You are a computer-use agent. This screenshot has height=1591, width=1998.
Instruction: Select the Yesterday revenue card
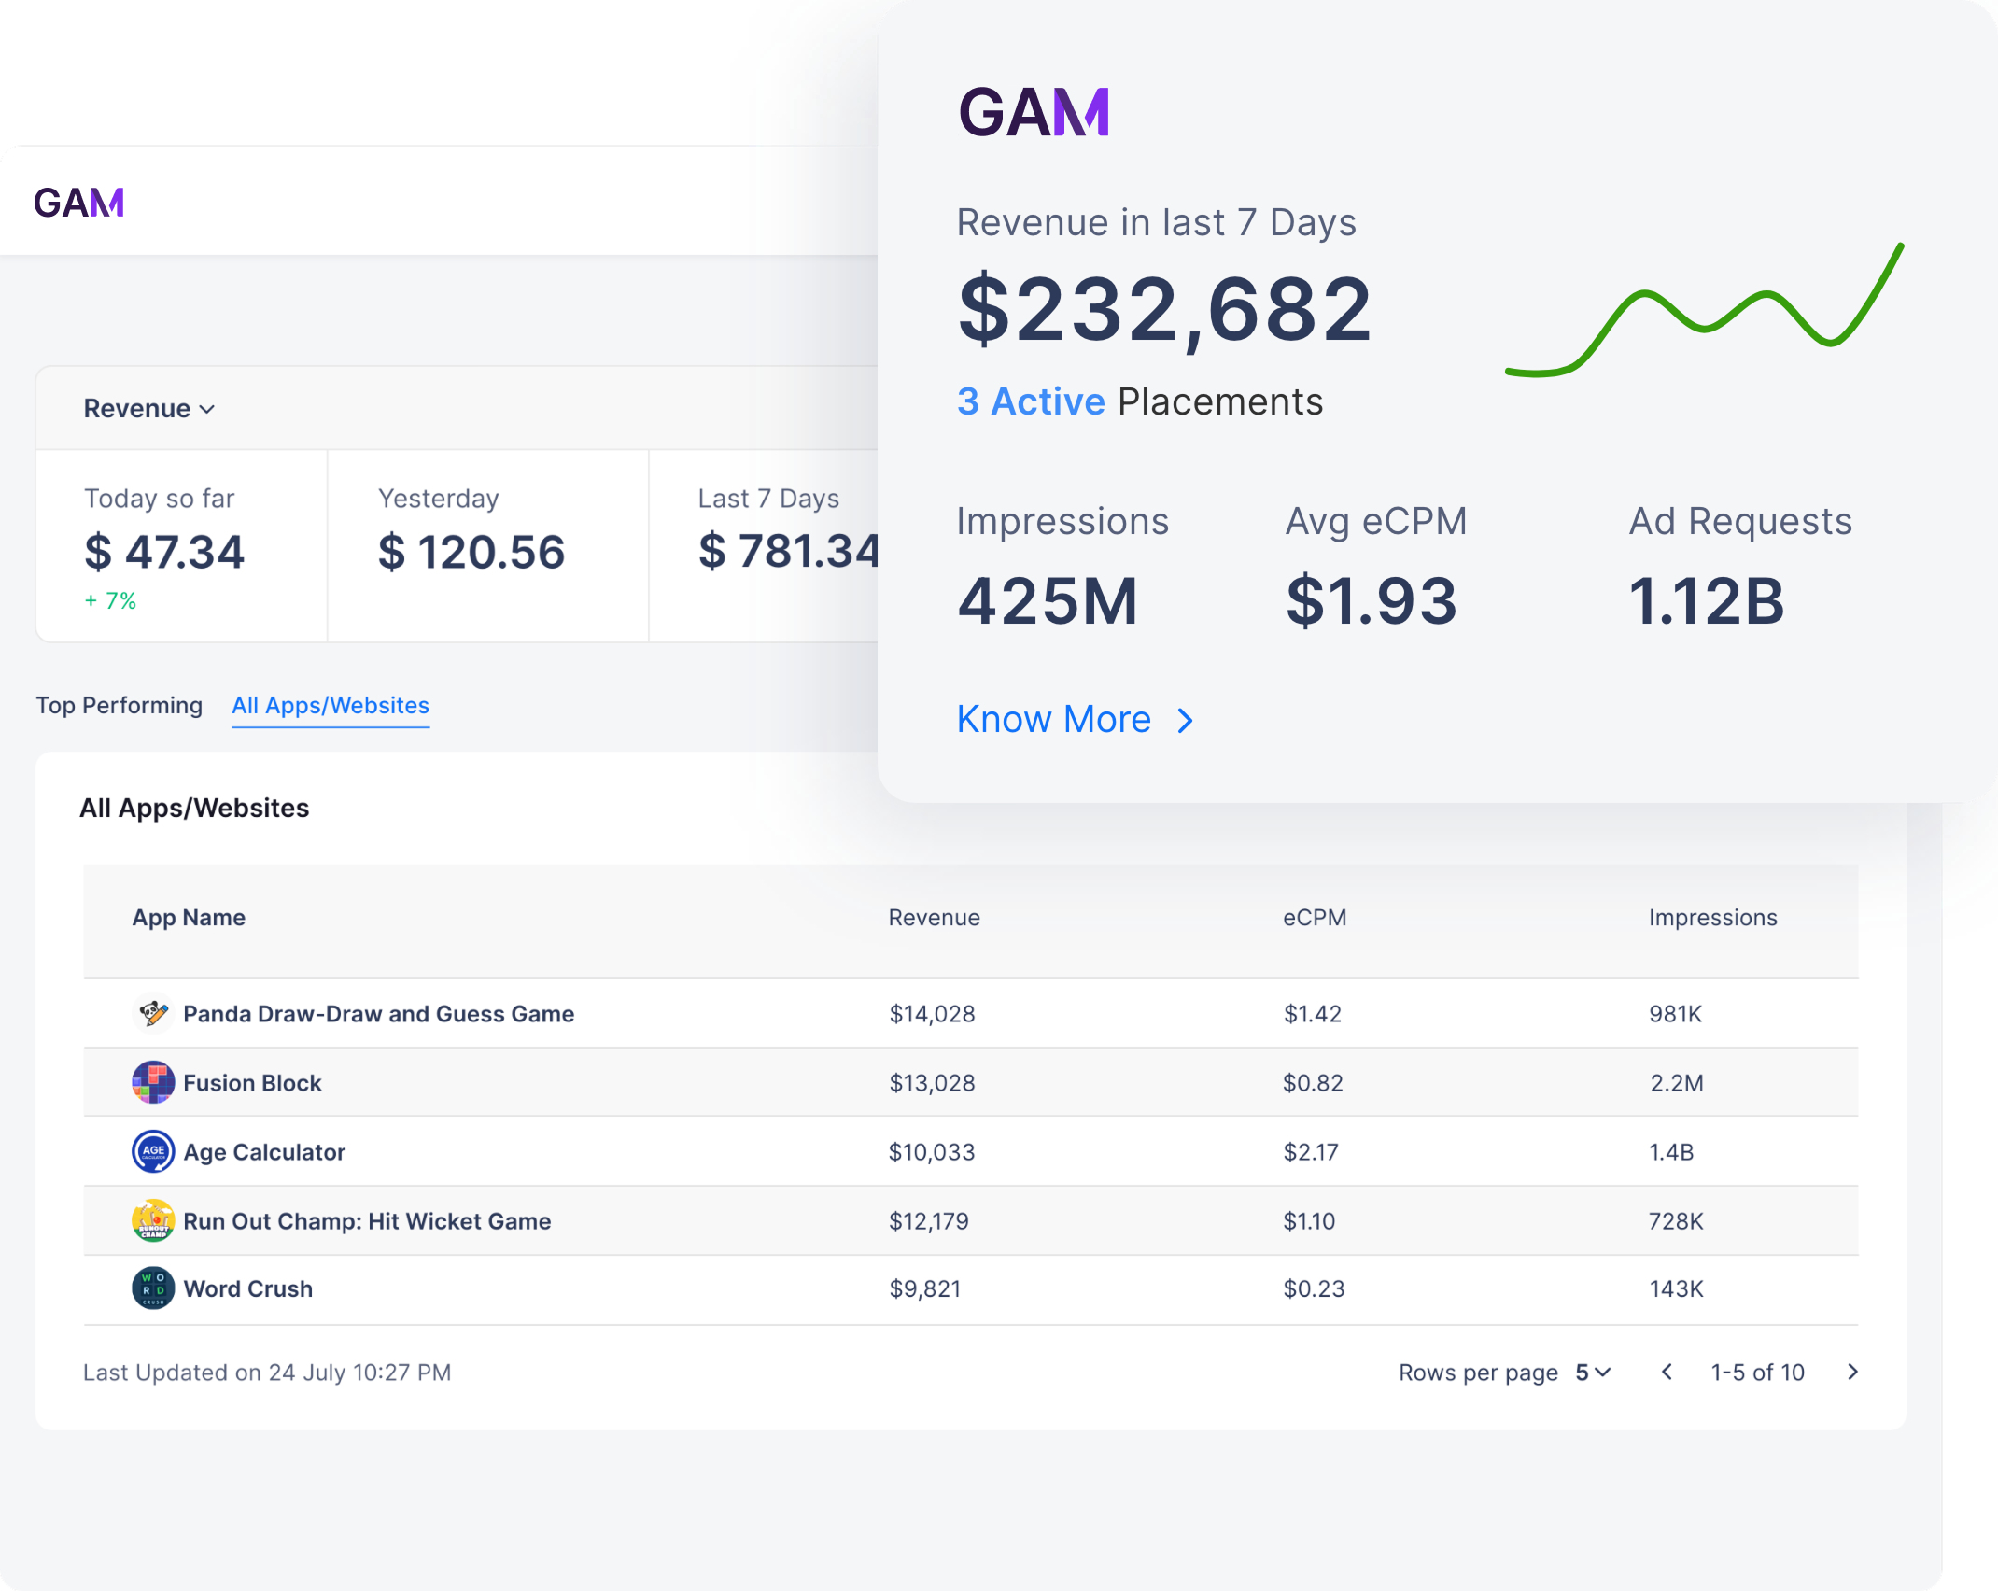[x=488, y=546]
